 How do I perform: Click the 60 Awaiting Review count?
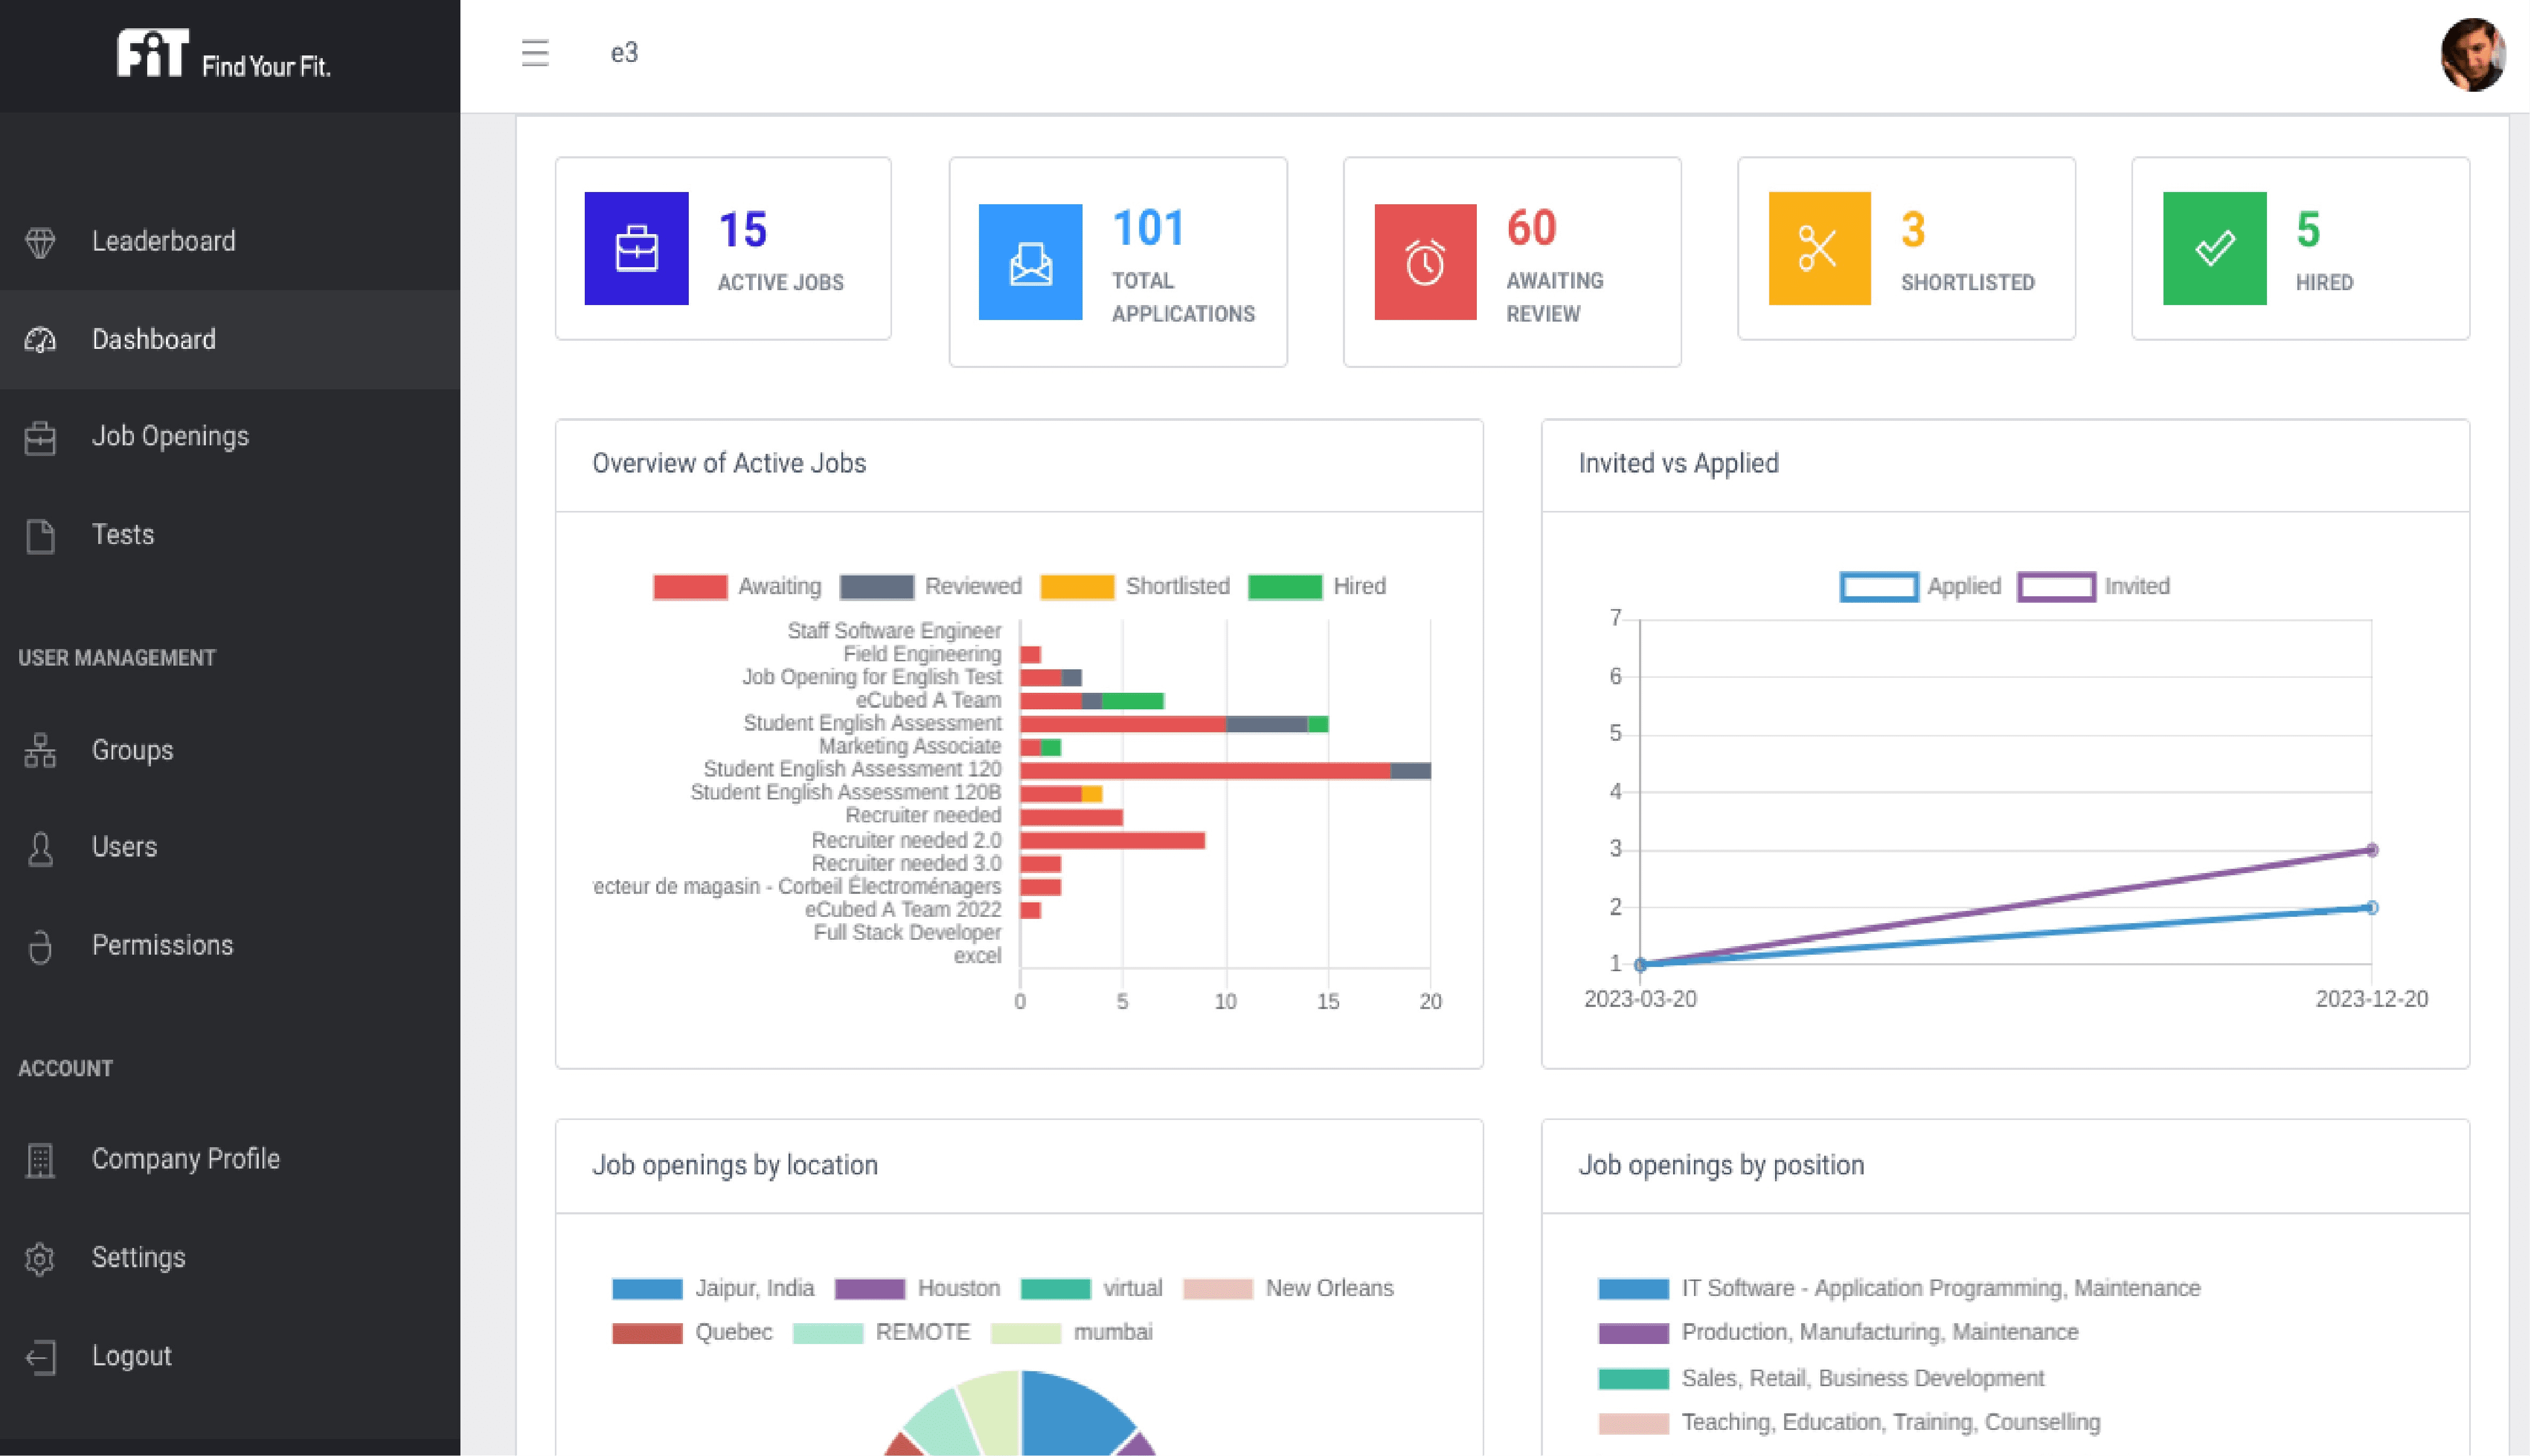point(1532,228)
